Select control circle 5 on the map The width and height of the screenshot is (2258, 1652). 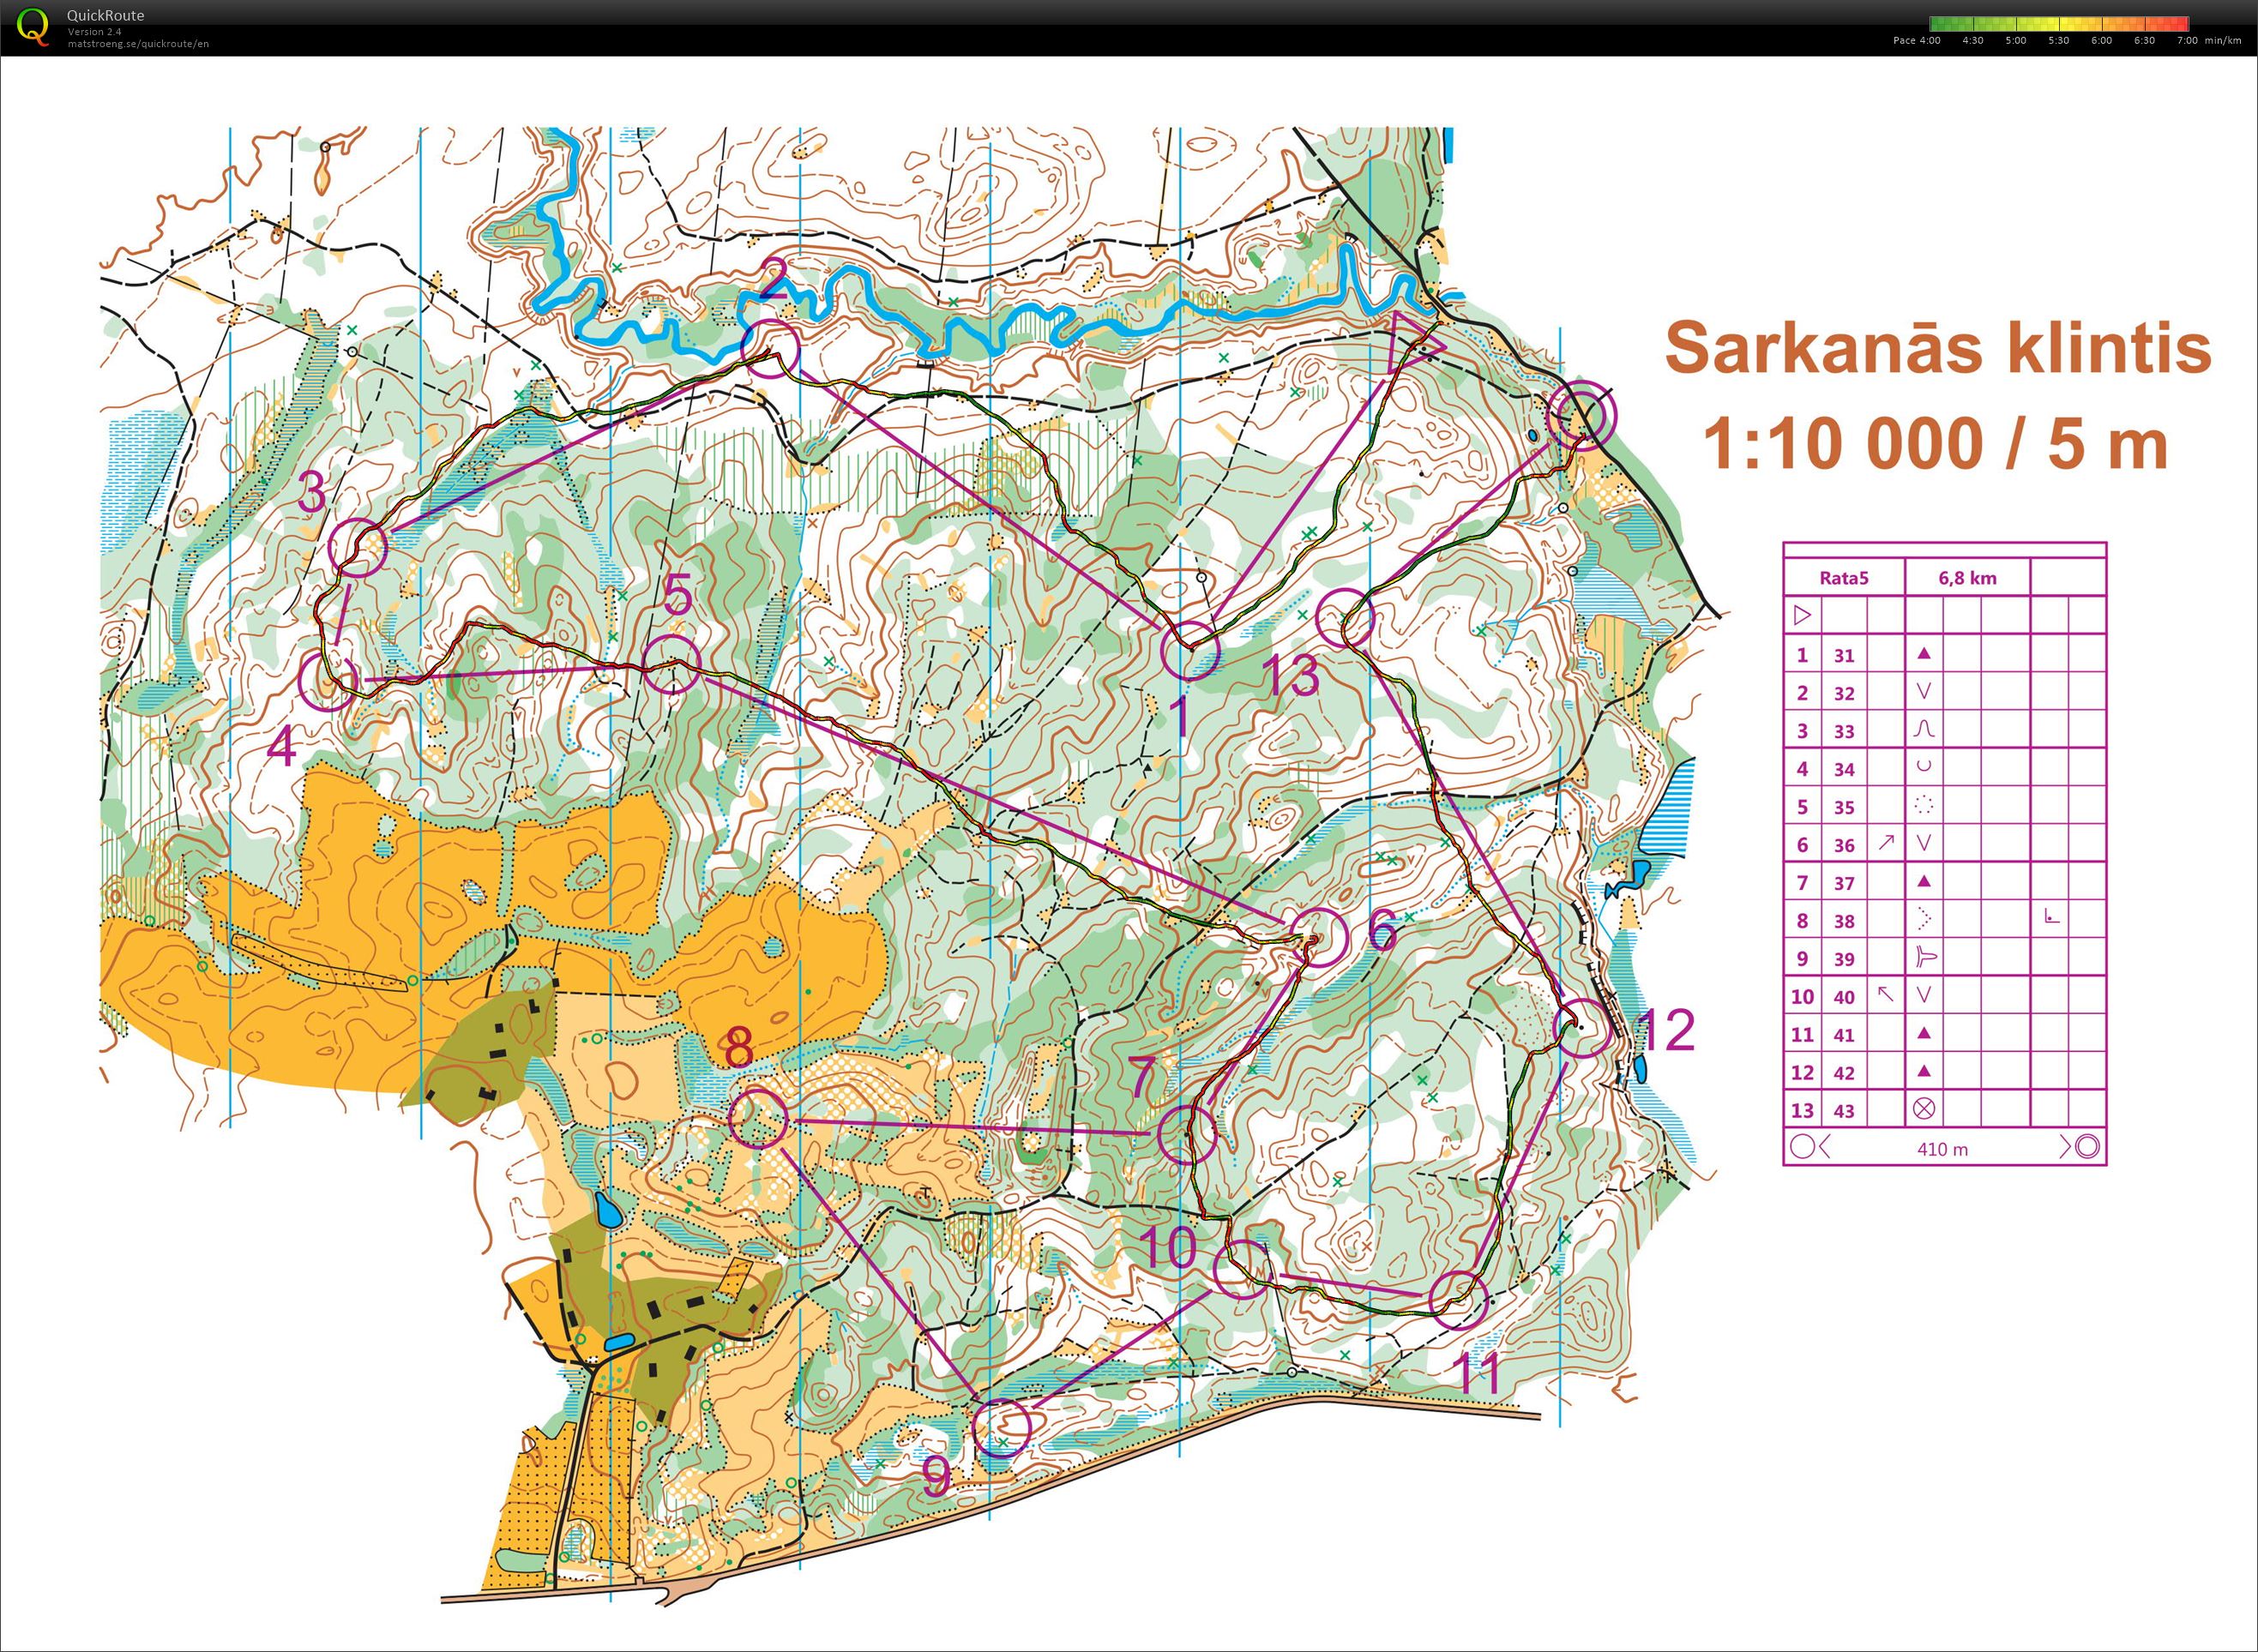pos(671,664)
